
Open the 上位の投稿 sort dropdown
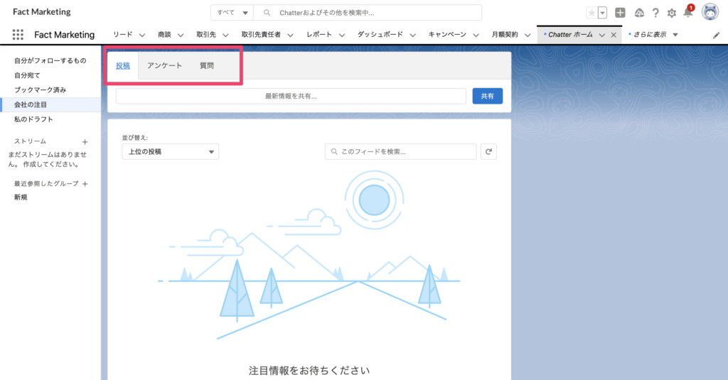point(171,152)
